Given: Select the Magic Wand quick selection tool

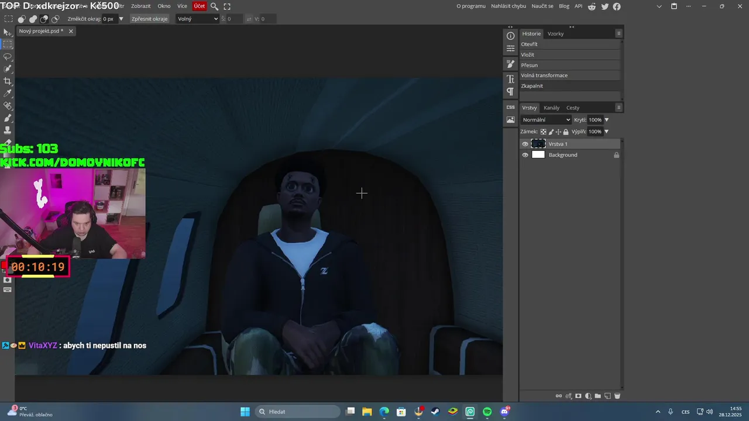Looking at the screenshot, I should tap(8, 69).
